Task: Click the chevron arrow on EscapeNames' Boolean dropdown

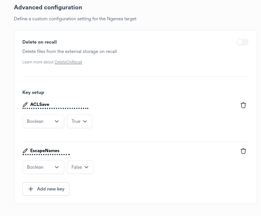Action: point(57,167)
